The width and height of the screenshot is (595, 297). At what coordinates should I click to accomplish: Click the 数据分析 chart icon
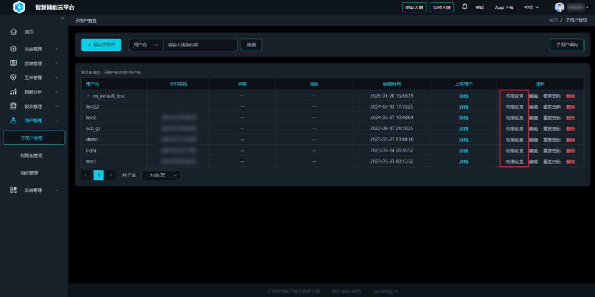point(14,92)
